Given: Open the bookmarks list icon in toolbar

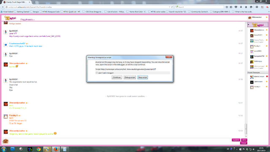Looking at the screenshot, I should [x=231, y=7].
